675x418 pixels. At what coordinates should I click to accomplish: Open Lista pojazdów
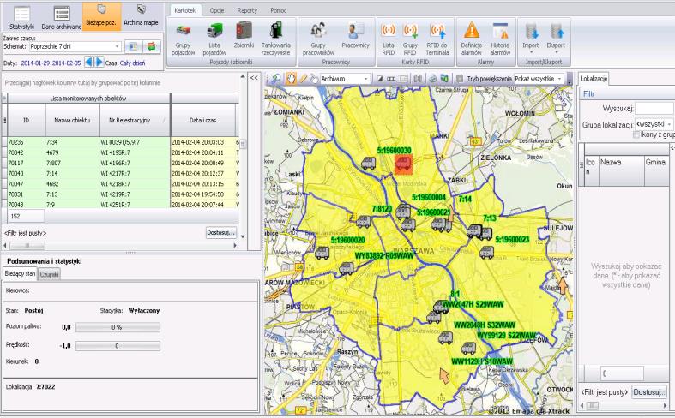(214, 39)
